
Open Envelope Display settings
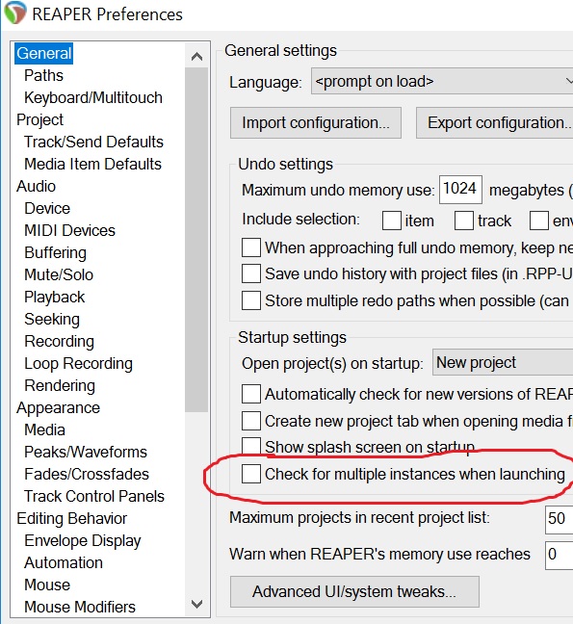(x=83, y=541)
